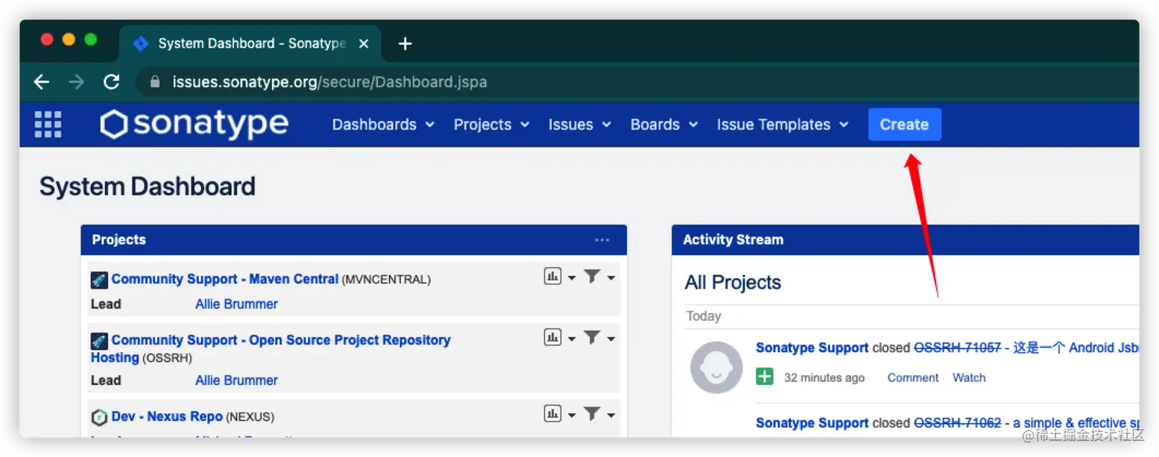Click the green plus icon in activity stream
This screenshot has width=1159, height=457.
[x=764, y=377]
